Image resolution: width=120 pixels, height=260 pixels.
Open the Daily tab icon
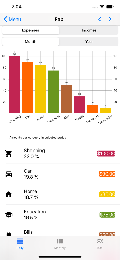(20, 241)
